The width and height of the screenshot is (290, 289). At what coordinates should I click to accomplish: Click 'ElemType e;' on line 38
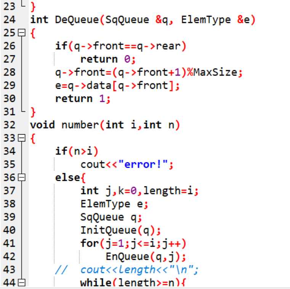tap(114, 204)
